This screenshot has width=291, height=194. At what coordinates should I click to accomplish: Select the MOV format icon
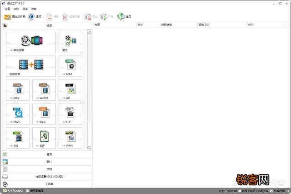tap(18, 114)
